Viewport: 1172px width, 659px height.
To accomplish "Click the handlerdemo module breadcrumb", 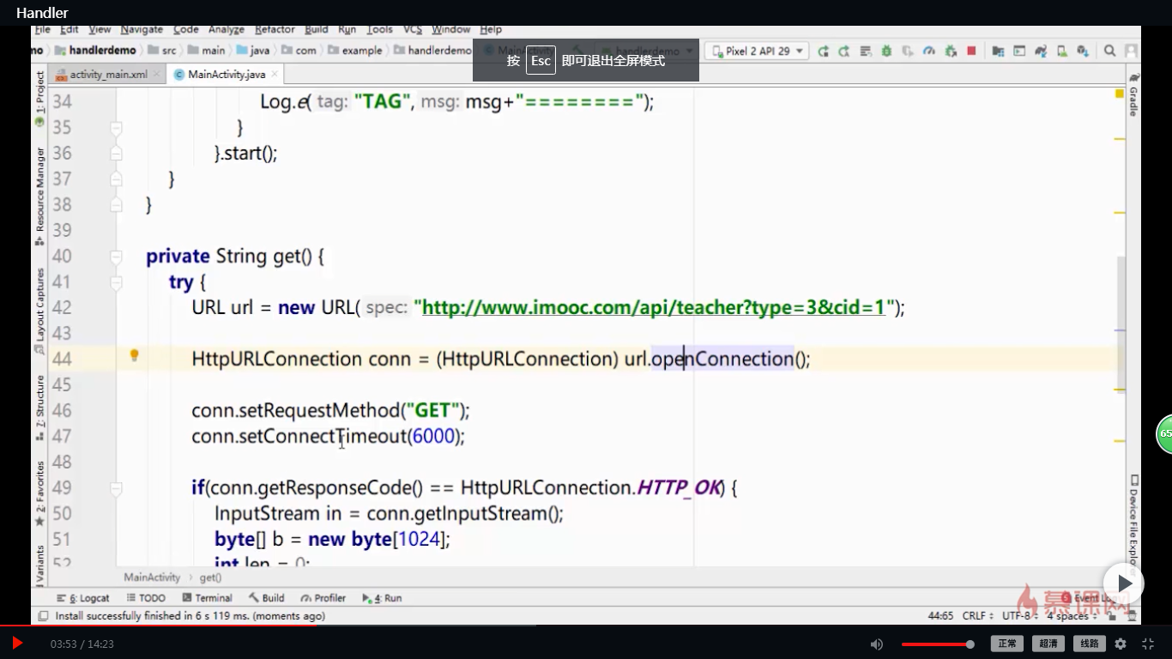I will [x=95, y=51].
